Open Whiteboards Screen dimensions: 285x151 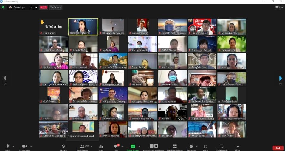pyautogui.click(x=222, y=147)
